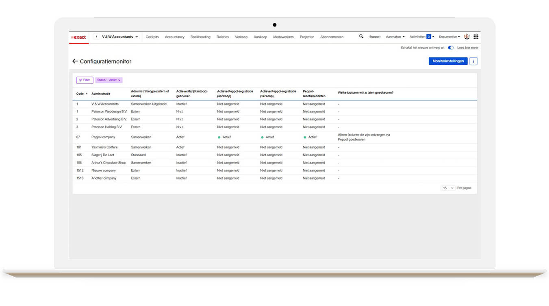This screenshot has width=549, height=306.
Task: Expand the V & W Accountants company selector
Action: pyautogui.click(x=120, y=37)
